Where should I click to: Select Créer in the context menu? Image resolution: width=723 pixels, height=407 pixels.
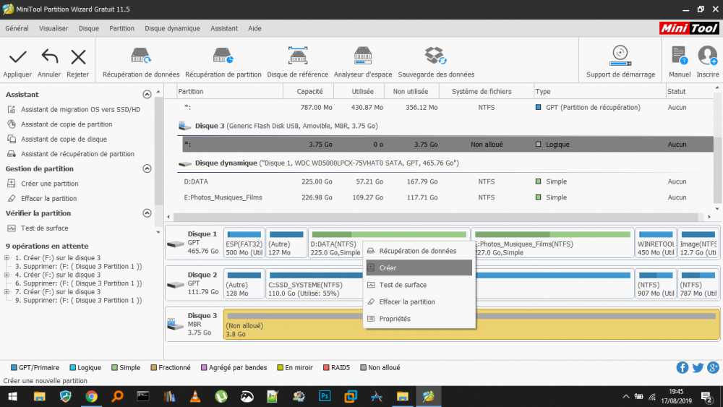tap(388, 268)
